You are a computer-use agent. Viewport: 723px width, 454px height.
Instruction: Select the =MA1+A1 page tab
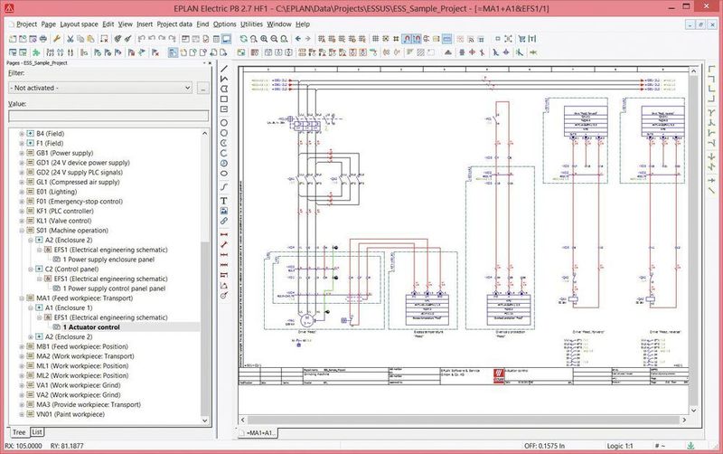click(258, 433)
